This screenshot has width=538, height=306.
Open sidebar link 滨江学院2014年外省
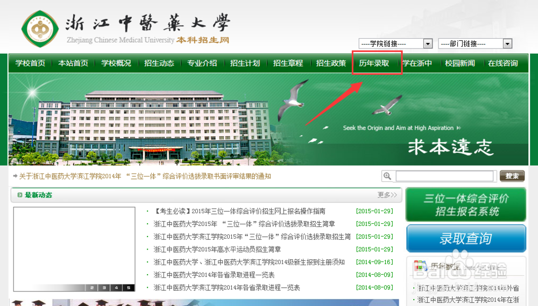[469, 288]
